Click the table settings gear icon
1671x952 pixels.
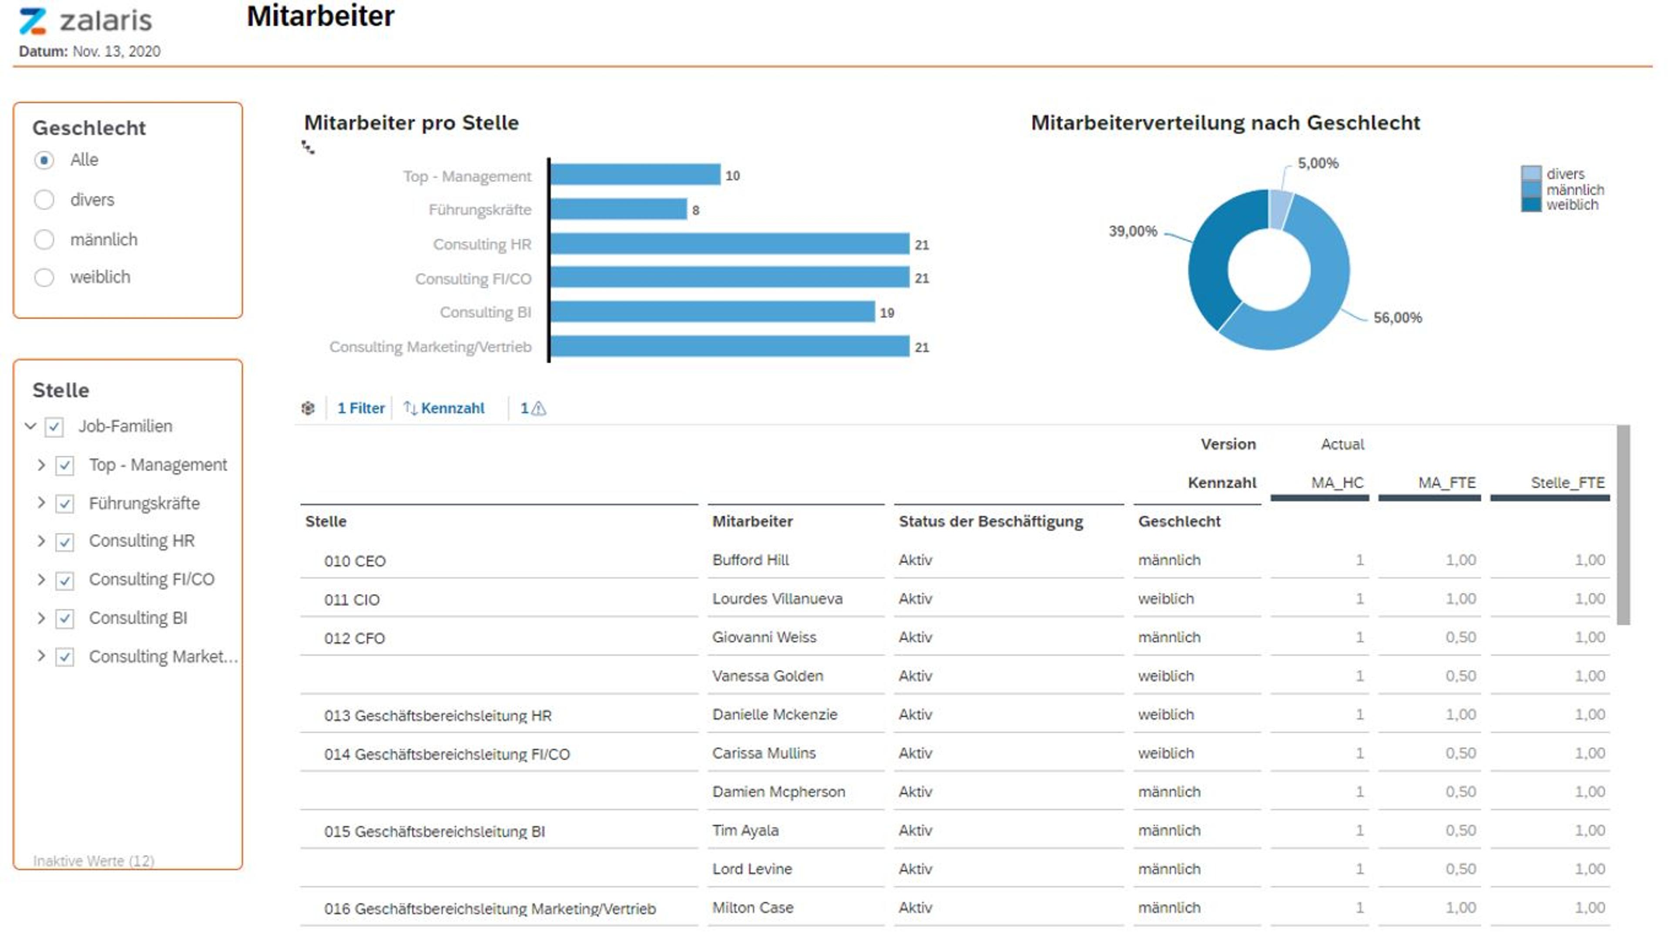coord(307,408)
